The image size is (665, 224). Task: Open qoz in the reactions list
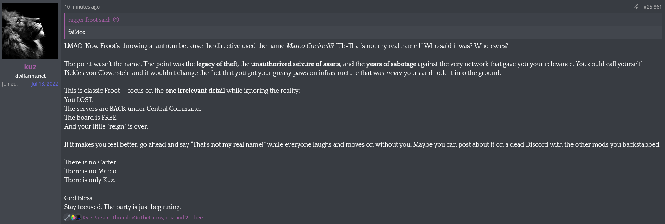coord(169,218)
